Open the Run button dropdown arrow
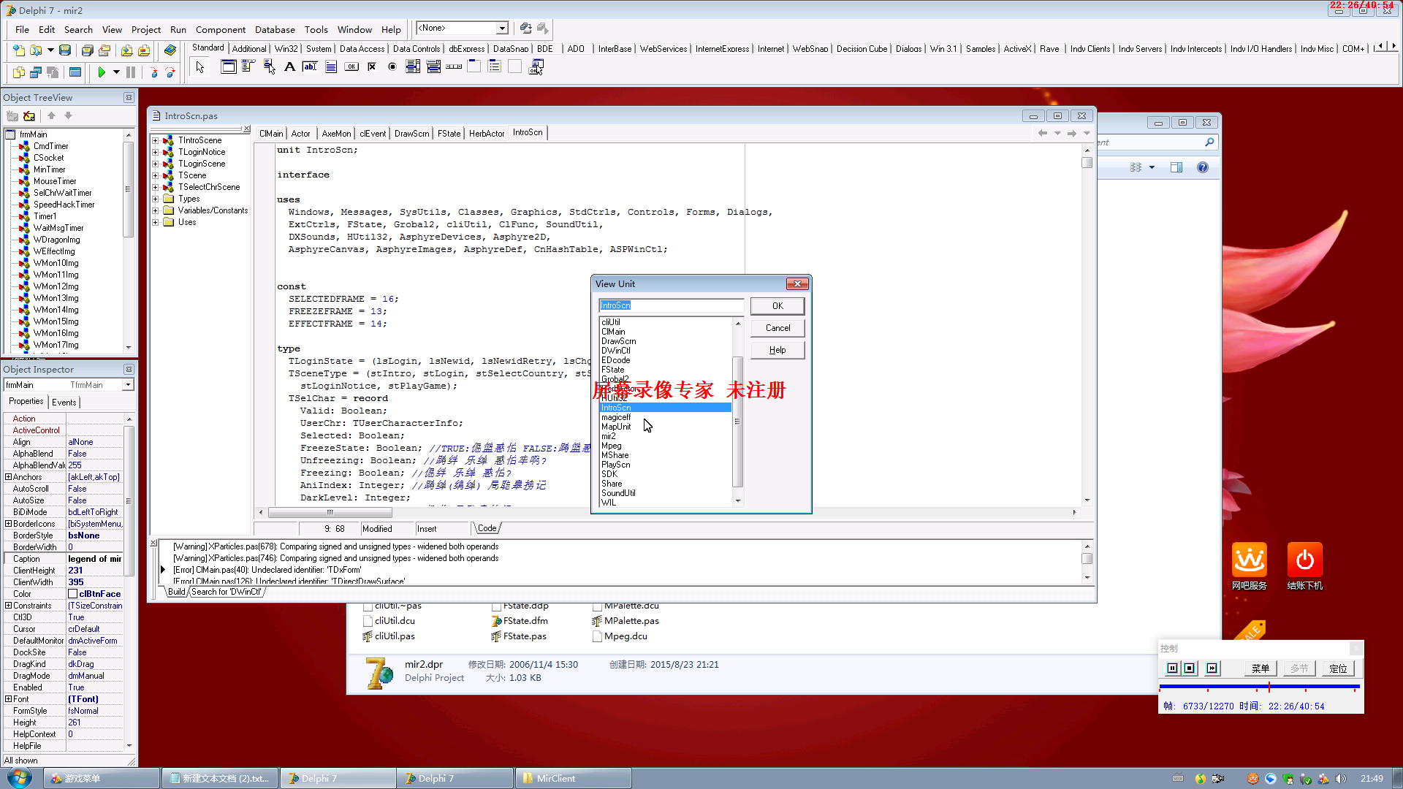1403x789 pixels. click(116, 72)
